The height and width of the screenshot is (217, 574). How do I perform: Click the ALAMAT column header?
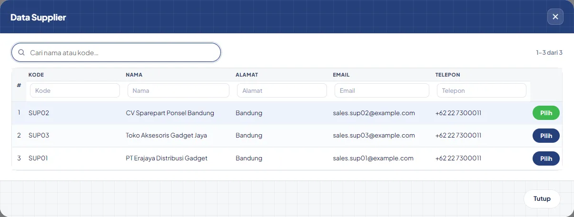247,75
